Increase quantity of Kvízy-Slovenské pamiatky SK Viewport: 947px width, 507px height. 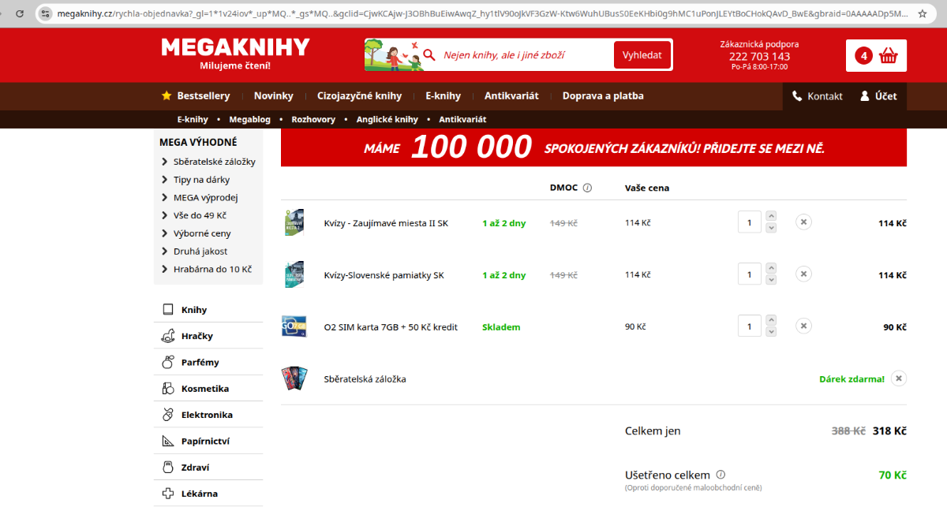point(771,268)
